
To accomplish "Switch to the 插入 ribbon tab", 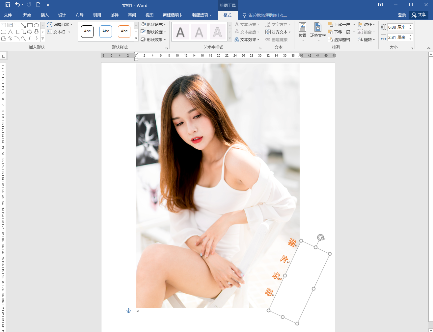I will [44, 15].
